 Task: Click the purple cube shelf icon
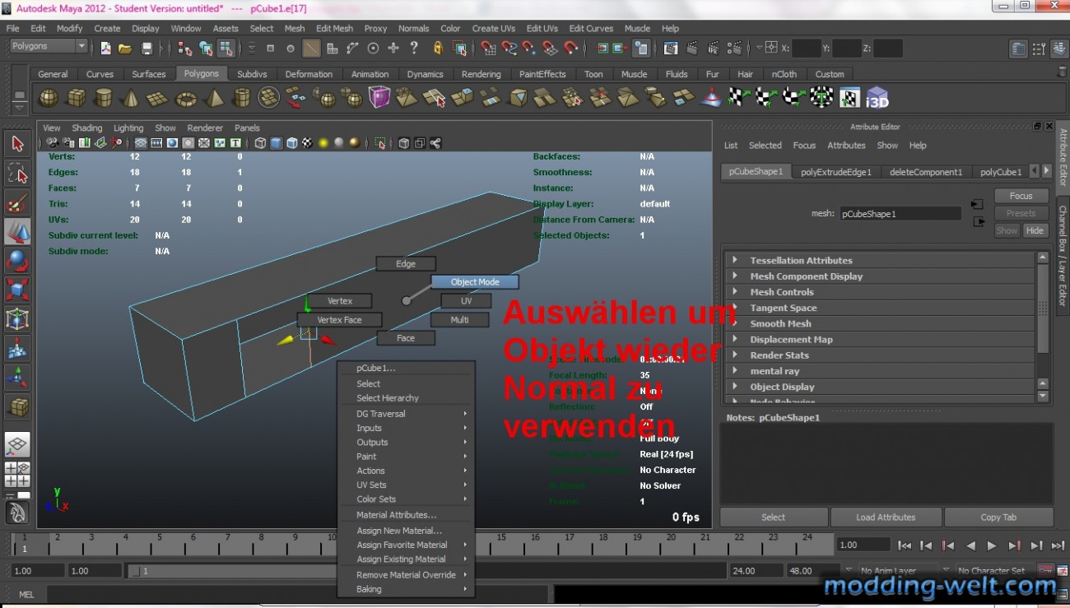(x=379, y=99)
